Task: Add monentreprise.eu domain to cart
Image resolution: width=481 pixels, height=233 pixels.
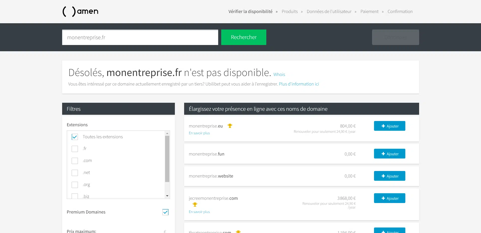Action: tap(389, 126)
